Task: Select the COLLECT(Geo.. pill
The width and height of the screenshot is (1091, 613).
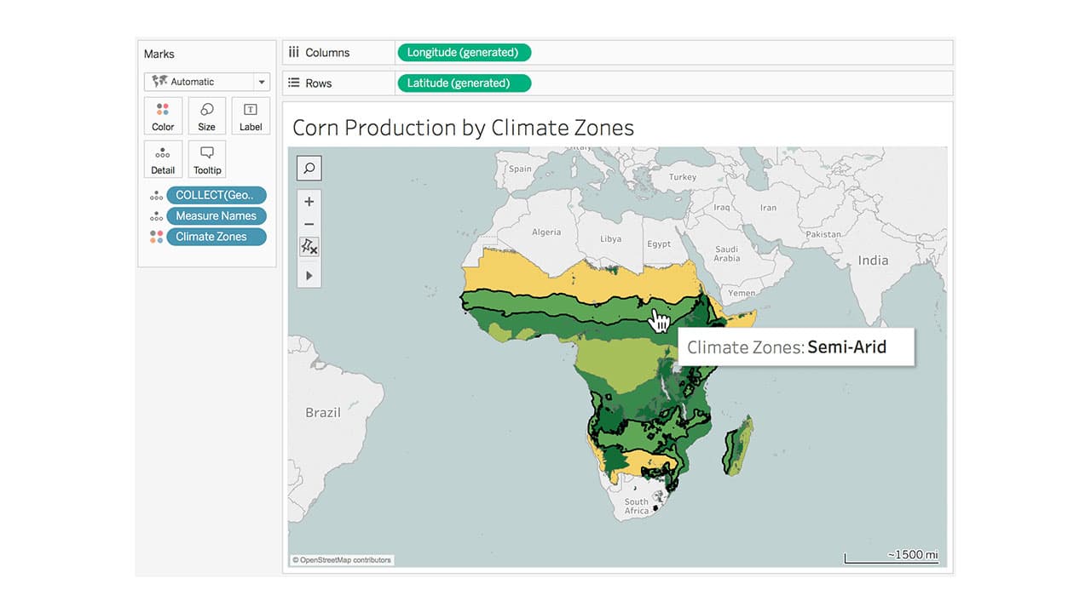Action: click(216, 195)
